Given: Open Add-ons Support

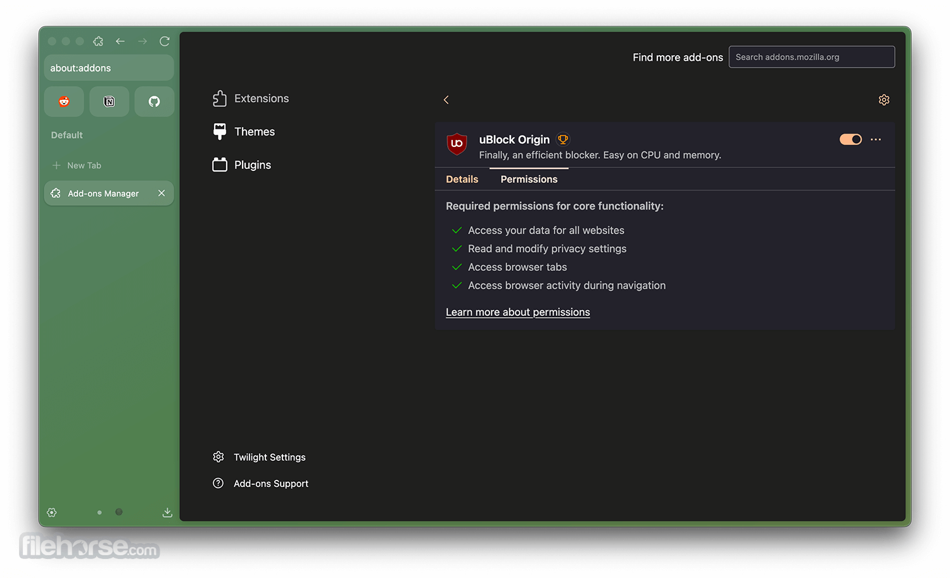Looking at the screenshot, I should tap(261, 484).
